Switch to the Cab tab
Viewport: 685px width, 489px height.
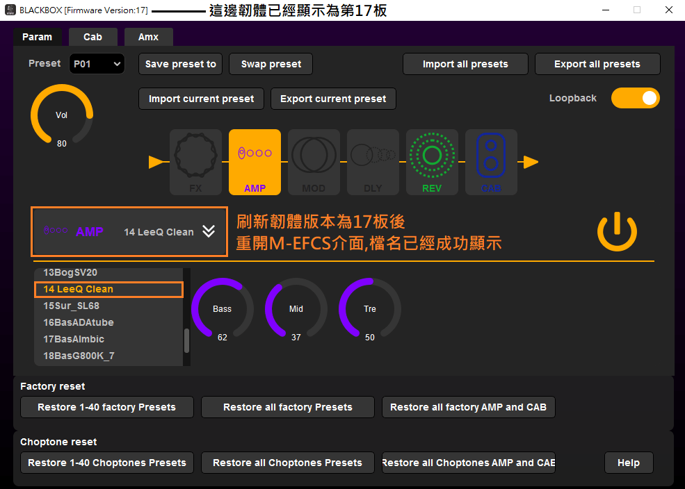click(x=92, y=37)
